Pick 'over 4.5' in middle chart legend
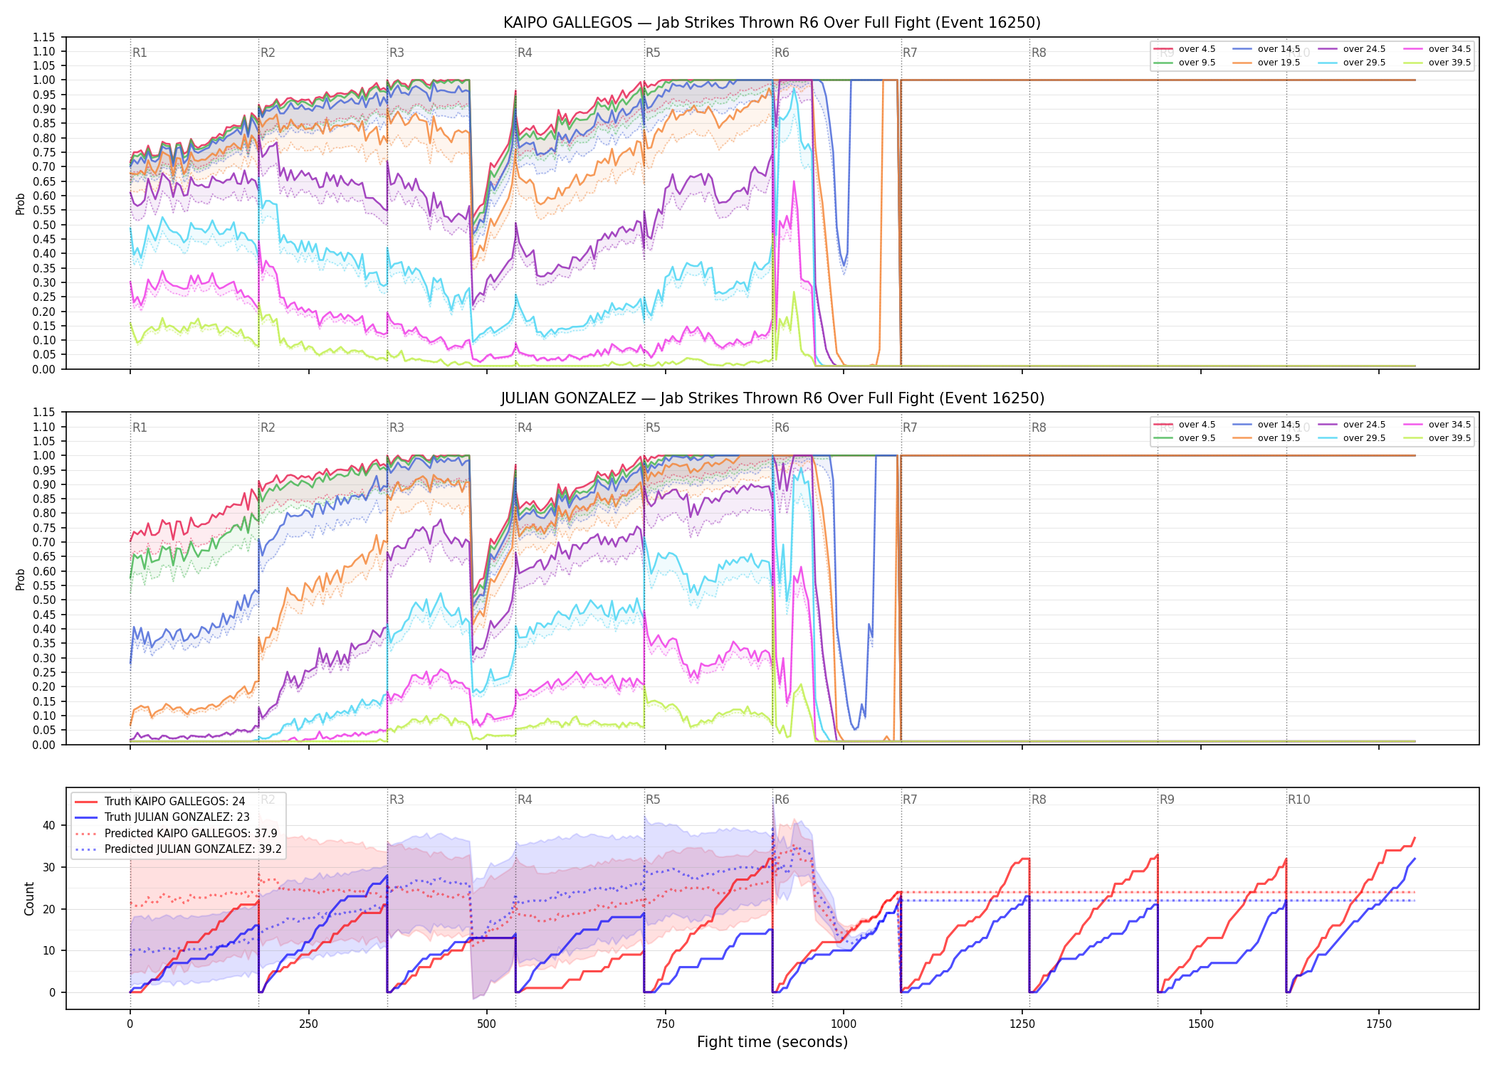The height and width of the screenshot is (1067, 1495). click(x=1185, y=425)
